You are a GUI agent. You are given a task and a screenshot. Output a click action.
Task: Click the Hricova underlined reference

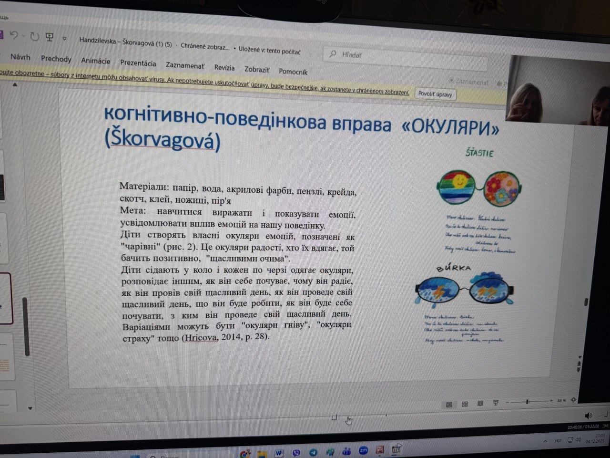click(200, 338)
